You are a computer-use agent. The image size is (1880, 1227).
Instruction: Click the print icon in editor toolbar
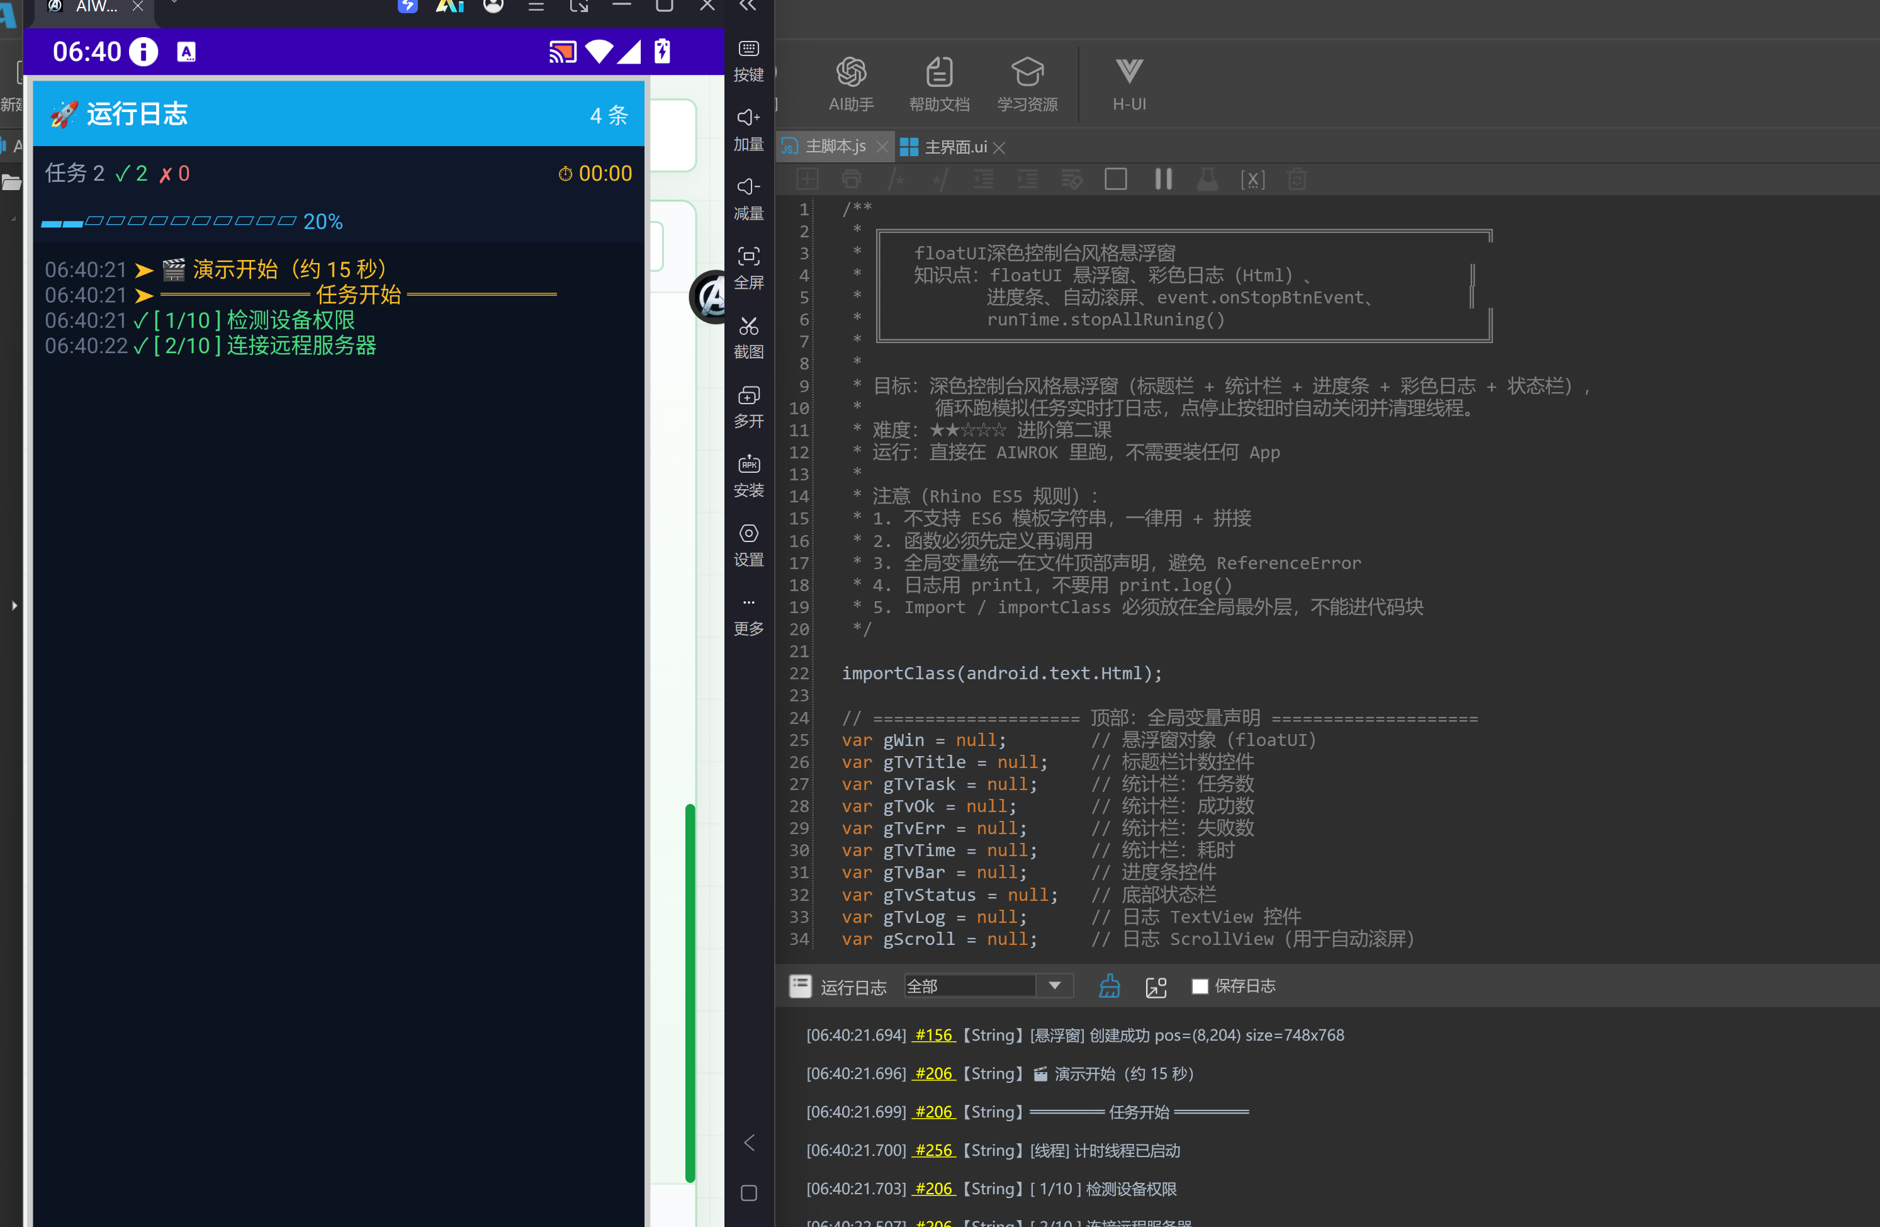(x=852, y=179)
